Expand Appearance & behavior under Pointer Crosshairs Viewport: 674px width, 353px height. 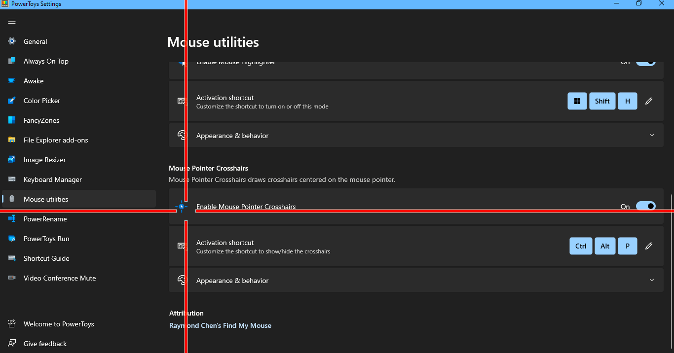(652, 280)
